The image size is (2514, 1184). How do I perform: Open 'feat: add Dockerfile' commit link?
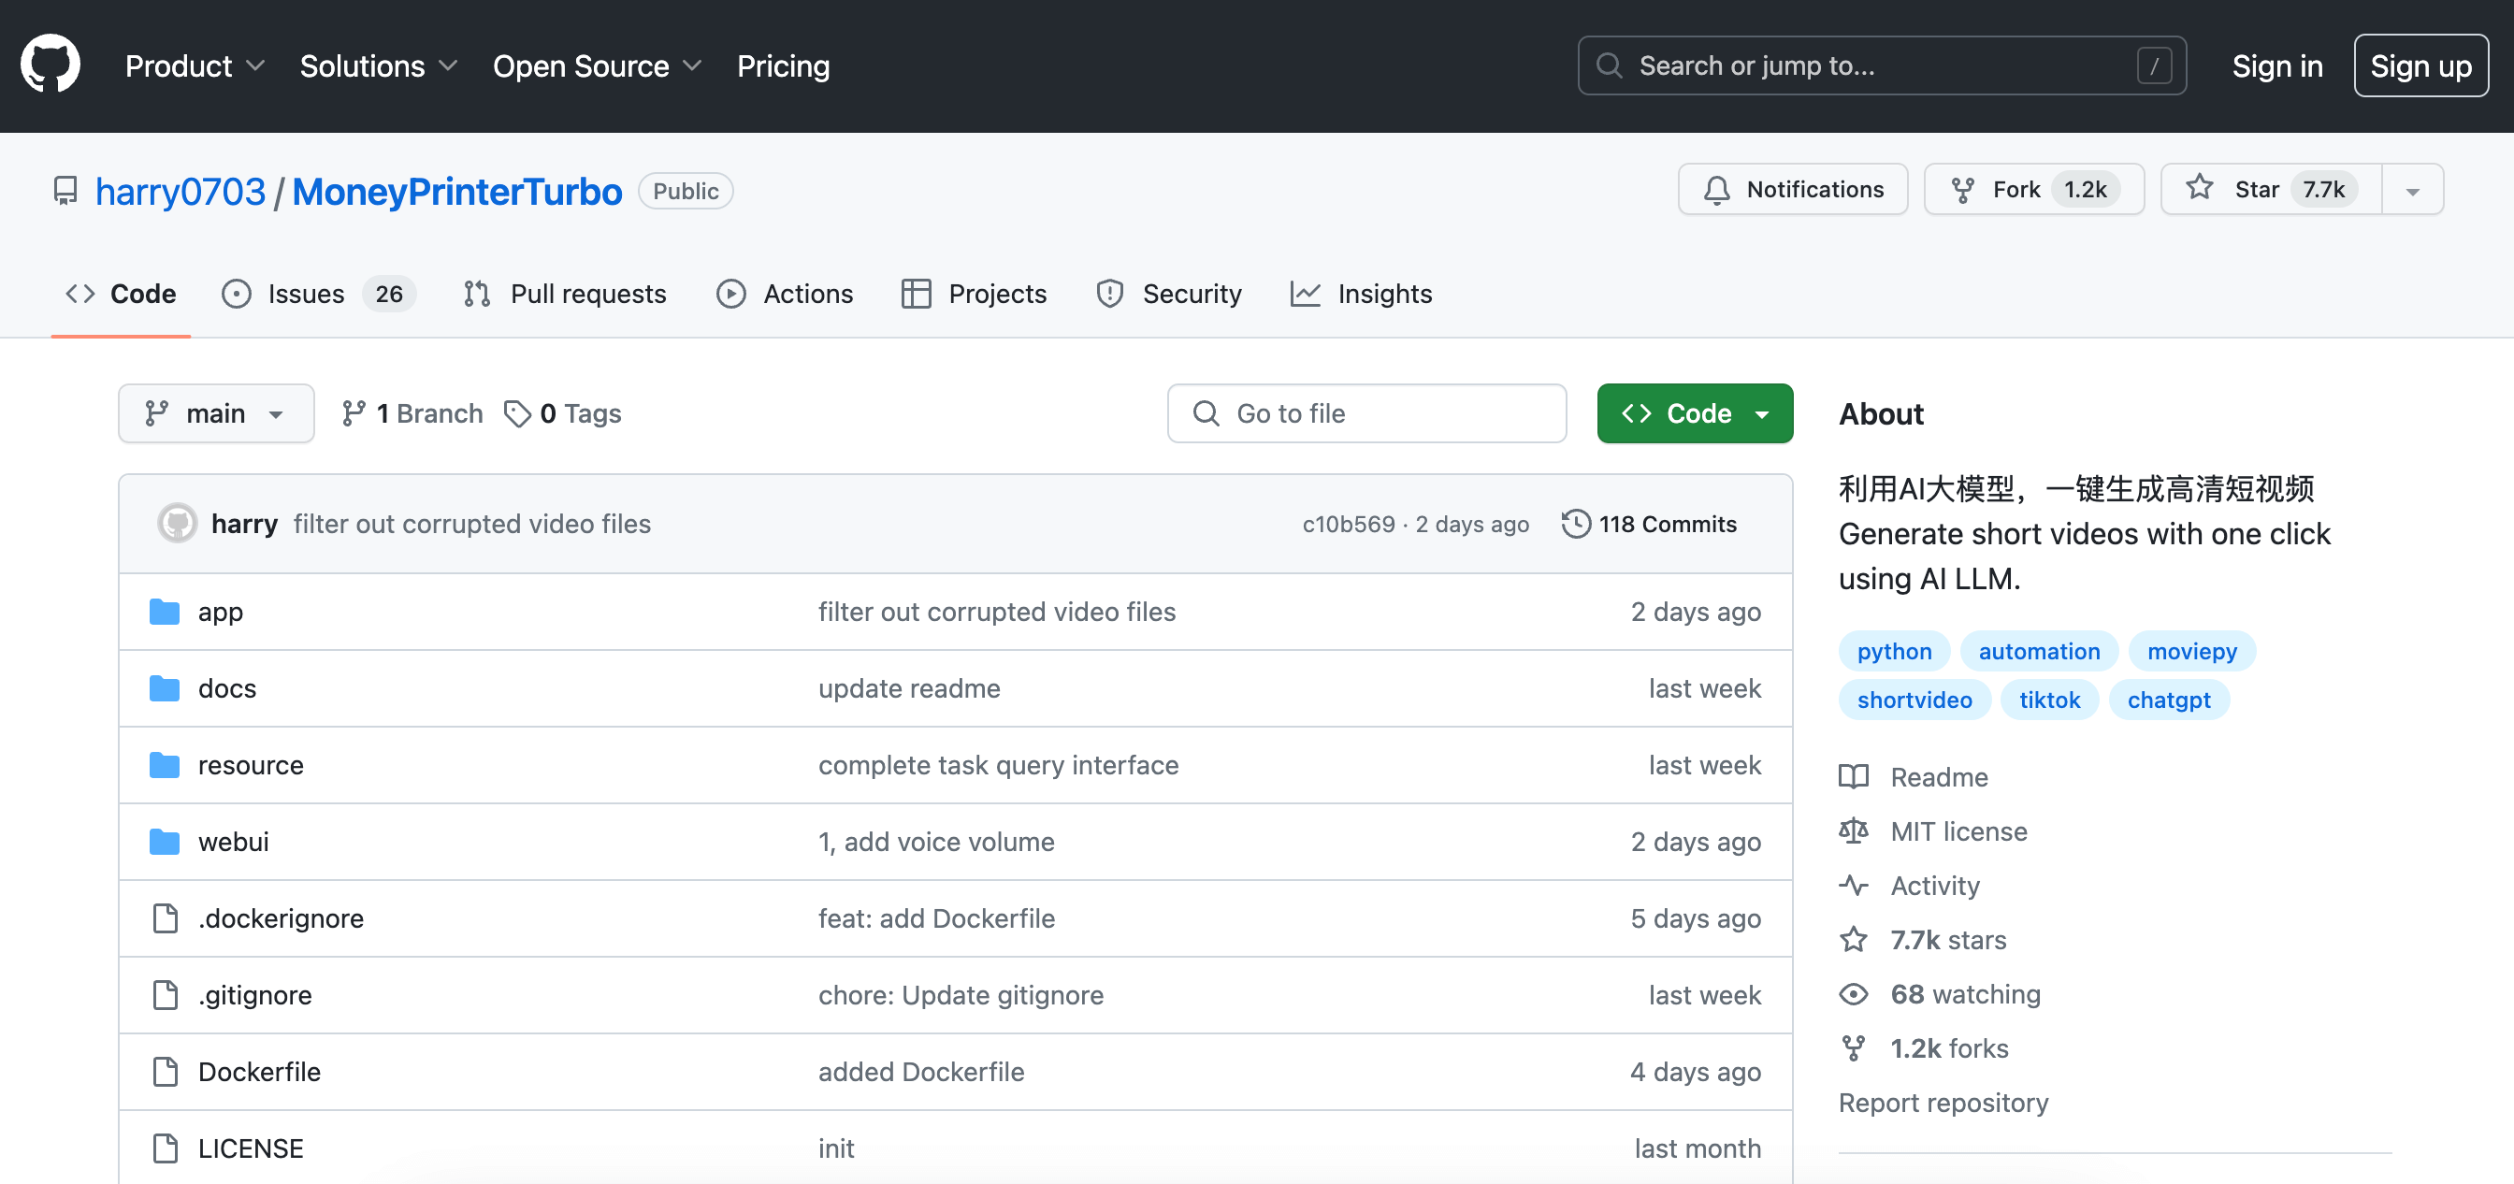936,917
